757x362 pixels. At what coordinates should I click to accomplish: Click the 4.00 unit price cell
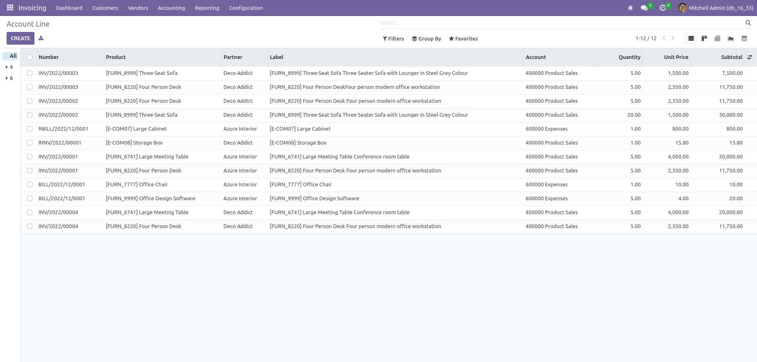pyautogui.click(x=684, y=199)
